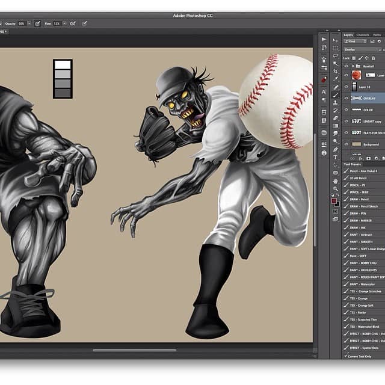Enable airbrush mode next to Flow

coord(73,23)
